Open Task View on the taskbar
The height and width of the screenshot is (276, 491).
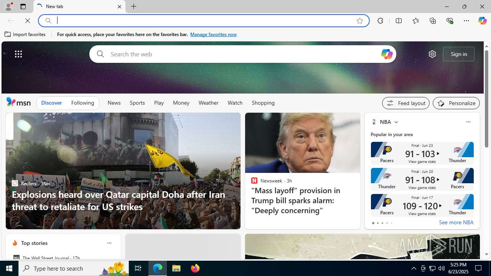pos(138,268)
